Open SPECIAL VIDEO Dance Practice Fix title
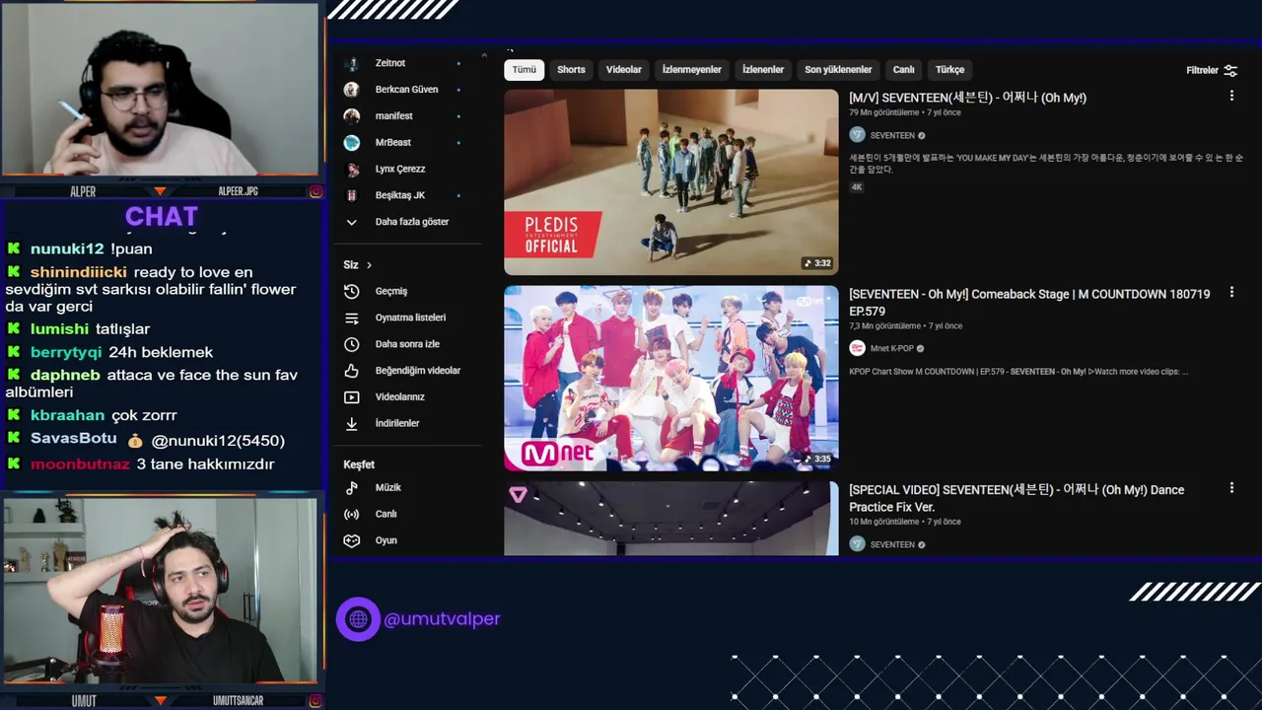The width and height of the screenshot is (1262, 710). click(x=1017, y=498)
